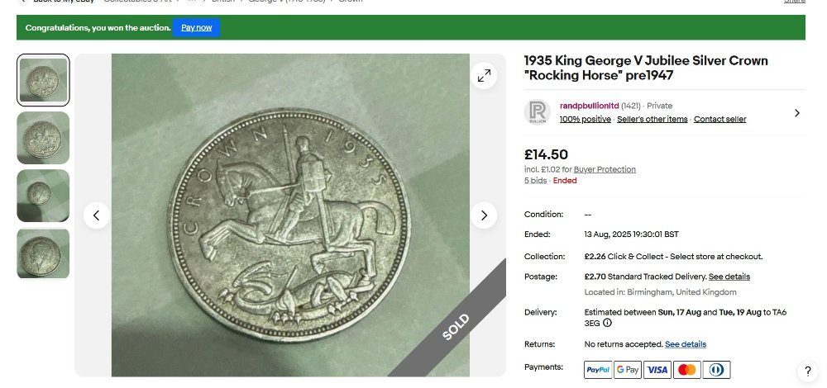
Task: Show the previous gallery image
Action: (x=96, y=215)
